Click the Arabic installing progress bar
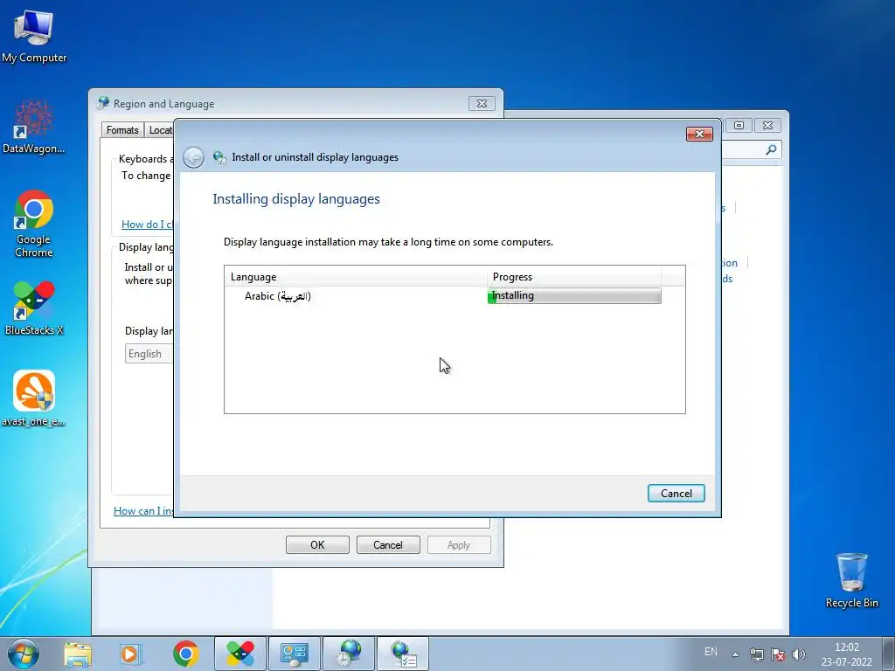The width and height of the screenshot is (895, 671). (574, 295)
